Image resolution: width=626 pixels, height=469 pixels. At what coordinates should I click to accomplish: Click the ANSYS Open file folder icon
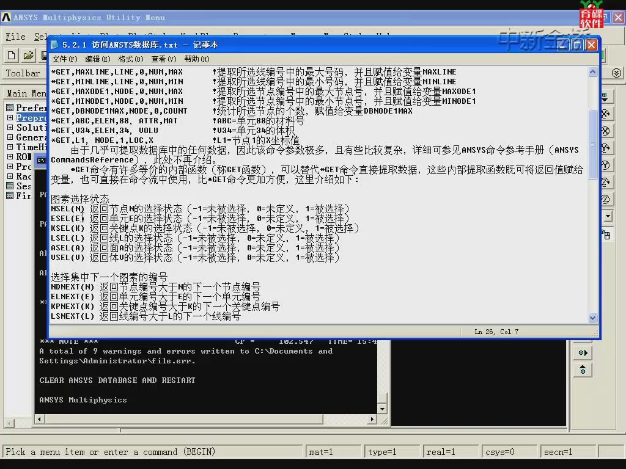[x=28, y=56]
